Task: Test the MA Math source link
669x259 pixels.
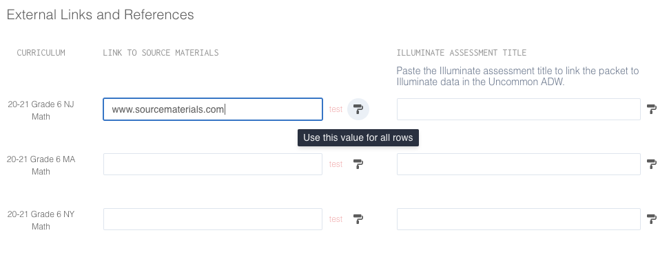Action: point(336,164)
